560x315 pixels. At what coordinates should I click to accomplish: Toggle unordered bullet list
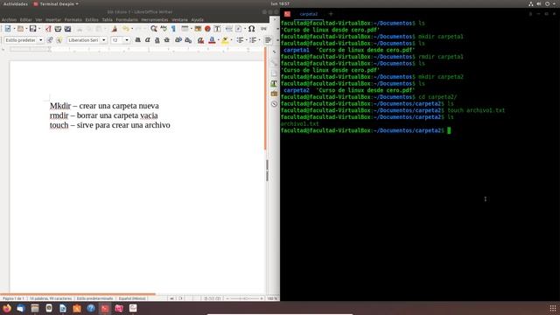(240, 40)
